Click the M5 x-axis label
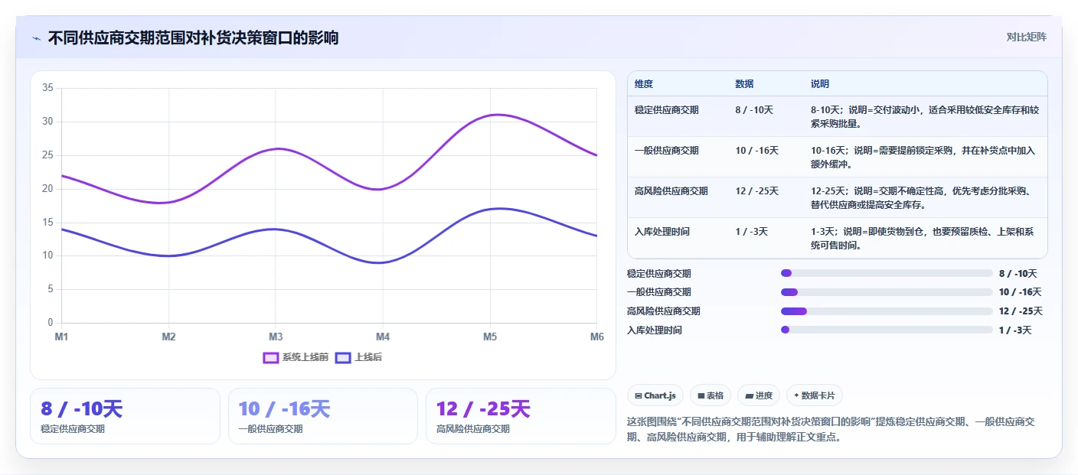 [489, 337]
